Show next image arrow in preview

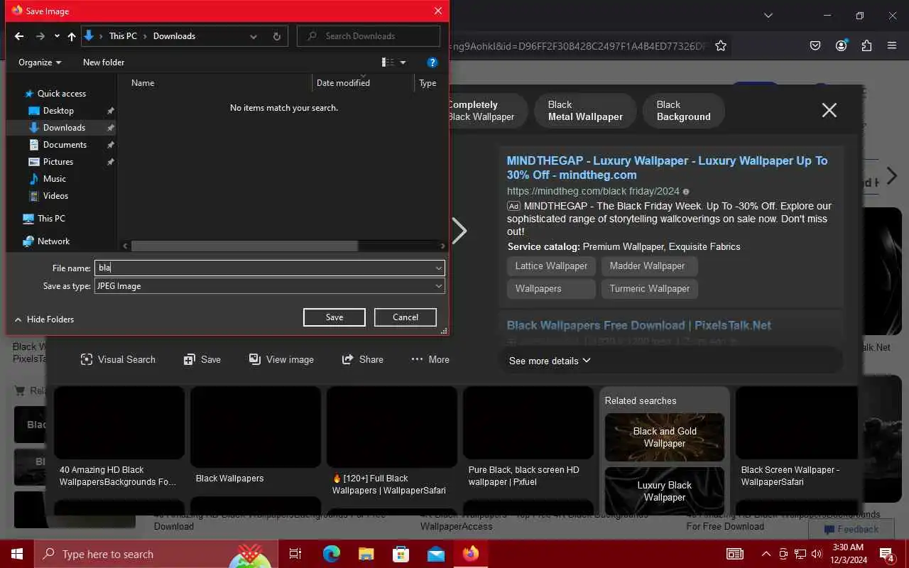(459, 230)
